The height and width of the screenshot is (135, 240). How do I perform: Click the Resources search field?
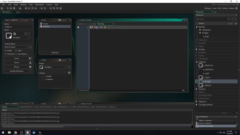[x=213, y=19]
